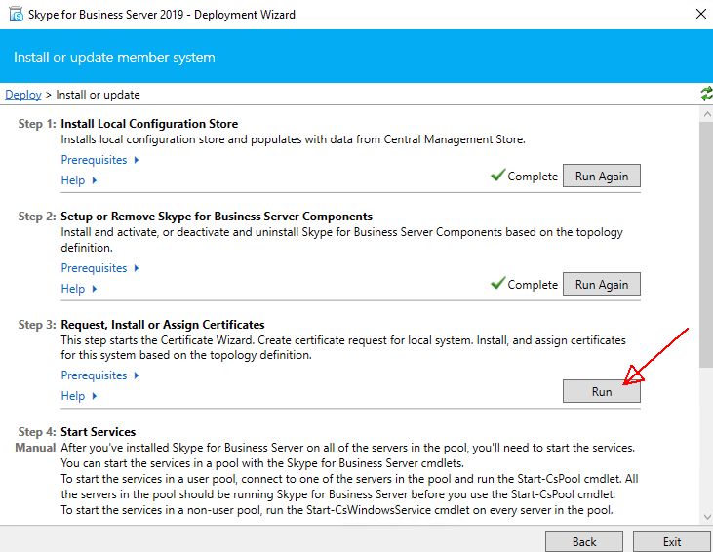Screen dimensions: 713x552
Task: Click 'Setup or Remove Skype for Business Server Components' heading
Action: pos(217,216)
